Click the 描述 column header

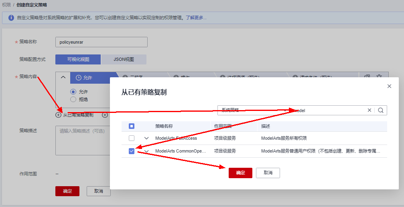point(266,126)
